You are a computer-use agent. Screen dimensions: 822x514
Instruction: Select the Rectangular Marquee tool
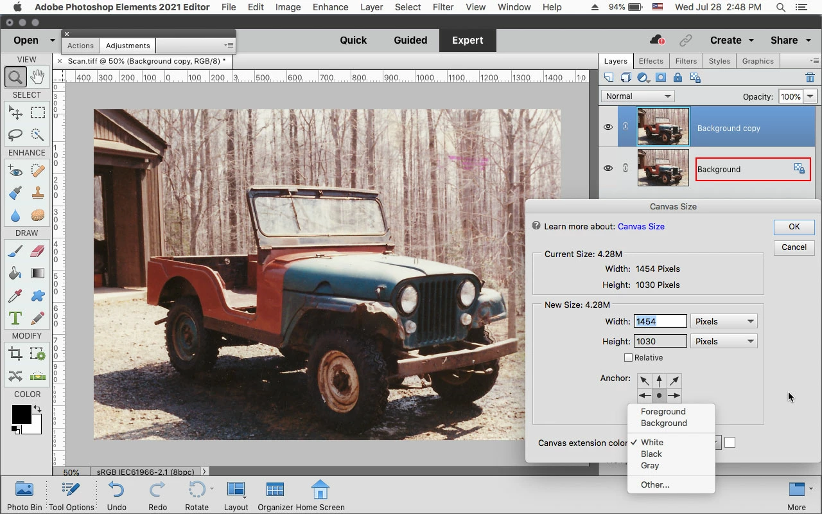coord(38,113)
